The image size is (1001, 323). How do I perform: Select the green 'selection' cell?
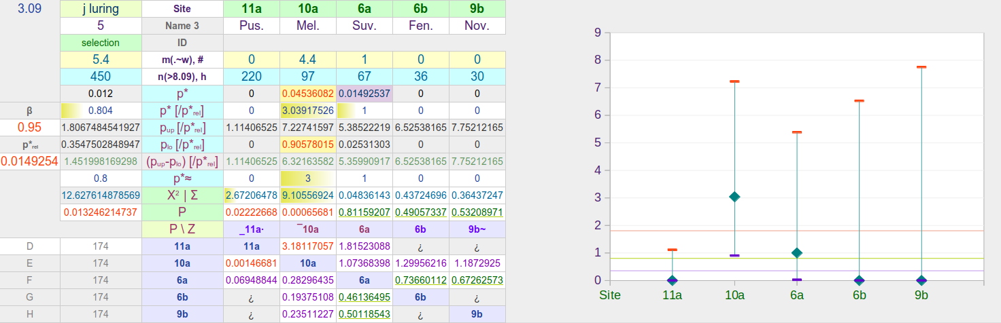click(x=101, y=43)
